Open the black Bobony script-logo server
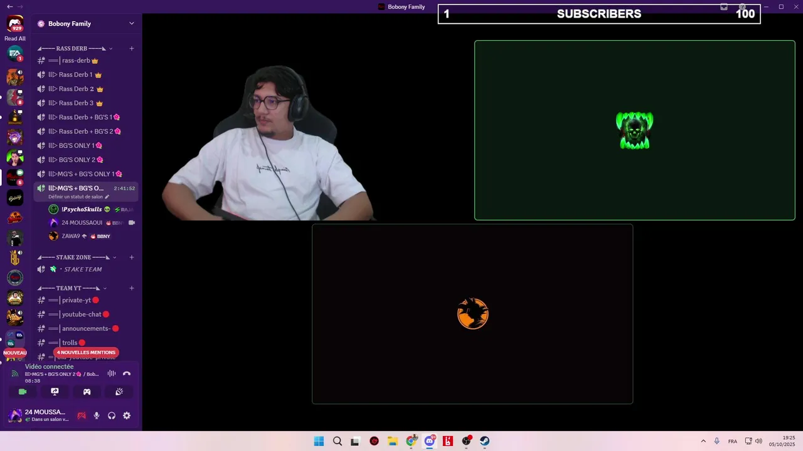 tap(15, 198)
